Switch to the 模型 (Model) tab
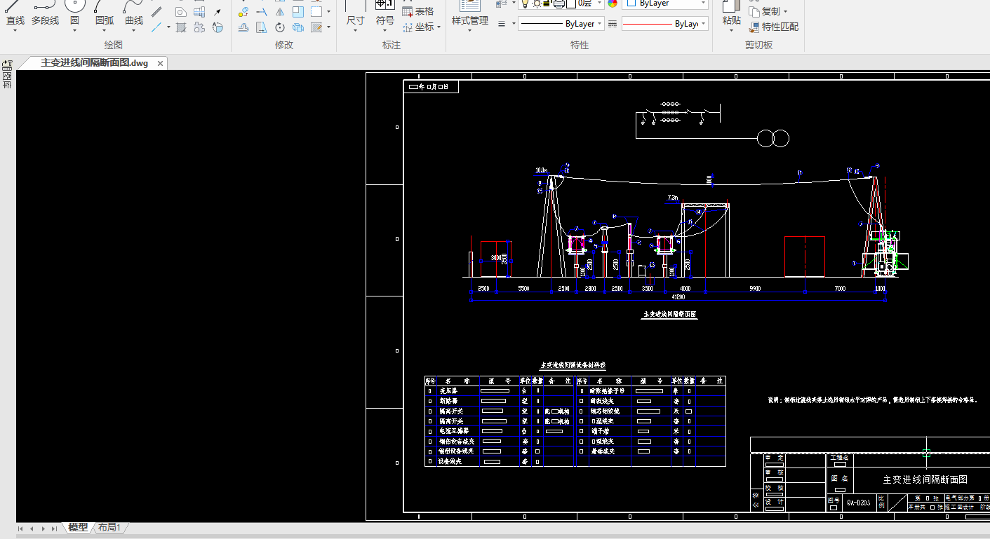990x539 pixels. [78, 528]
